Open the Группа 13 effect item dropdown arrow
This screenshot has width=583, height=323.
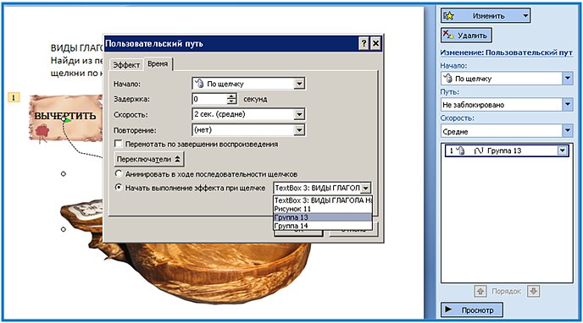coord(562,151)
